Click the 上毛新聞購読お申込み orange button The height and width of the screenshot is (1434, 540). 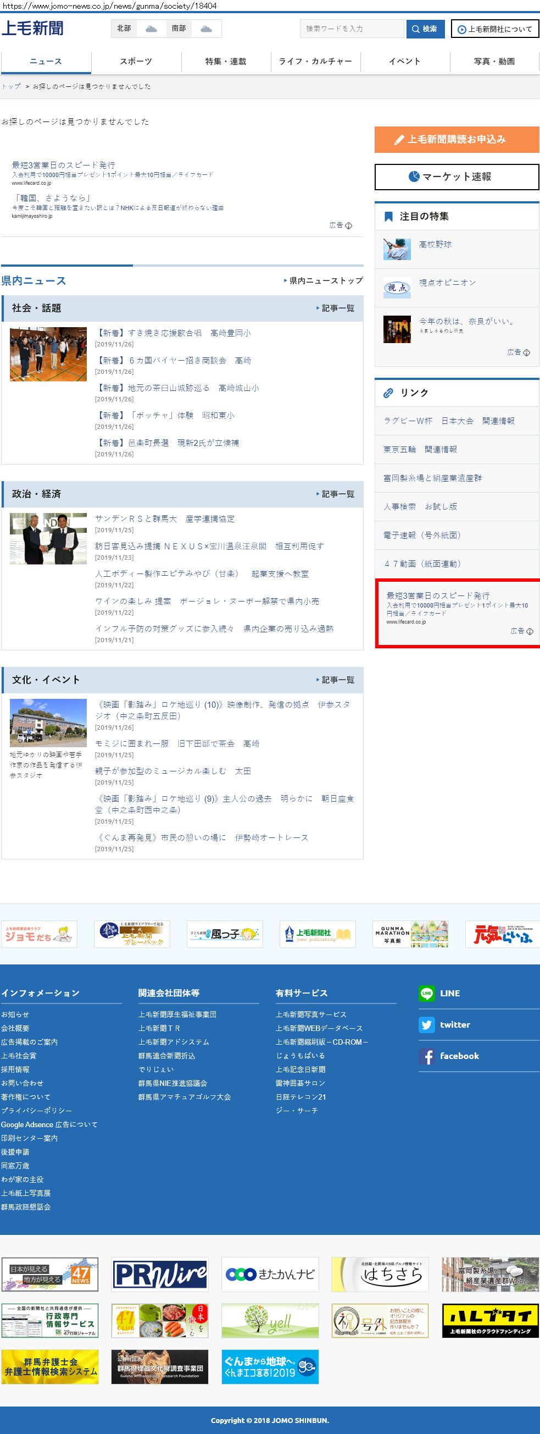(x=457, y=139)
